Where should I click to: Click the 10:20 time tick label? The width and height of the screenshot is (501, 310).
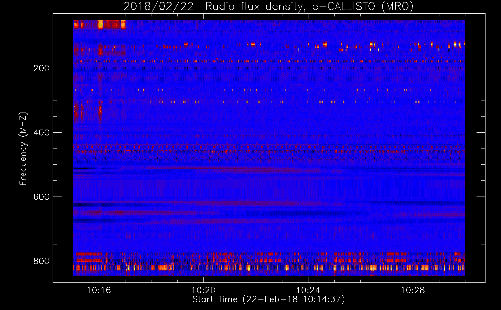(x=203, y=290)
